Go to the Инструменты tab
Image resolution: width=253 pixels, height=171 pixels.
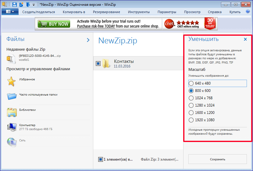click(x=139, y=12)
